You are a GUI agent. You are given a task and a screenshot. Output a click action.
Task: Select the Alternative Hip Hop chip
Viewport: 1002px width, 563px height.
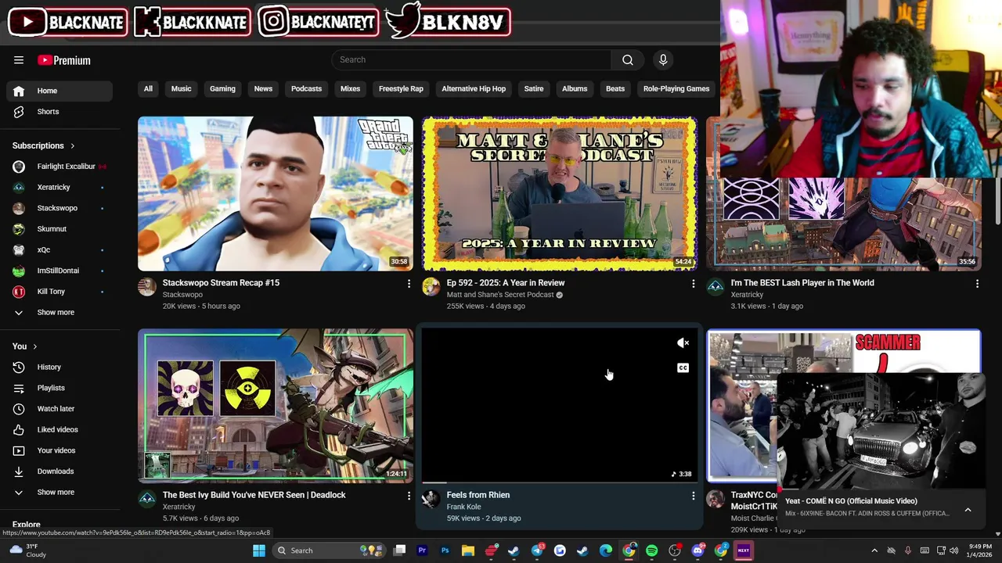474,88
